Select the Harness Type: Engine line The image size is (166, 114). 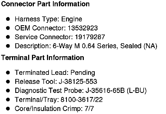pyautogui.click(x=48, y=19)
